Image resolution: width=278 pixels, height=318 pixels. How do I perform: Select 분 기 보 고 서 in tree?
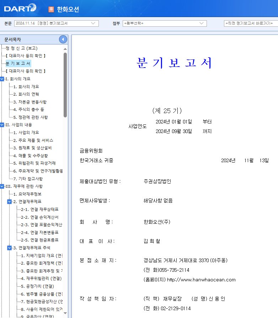click(18, 63)
